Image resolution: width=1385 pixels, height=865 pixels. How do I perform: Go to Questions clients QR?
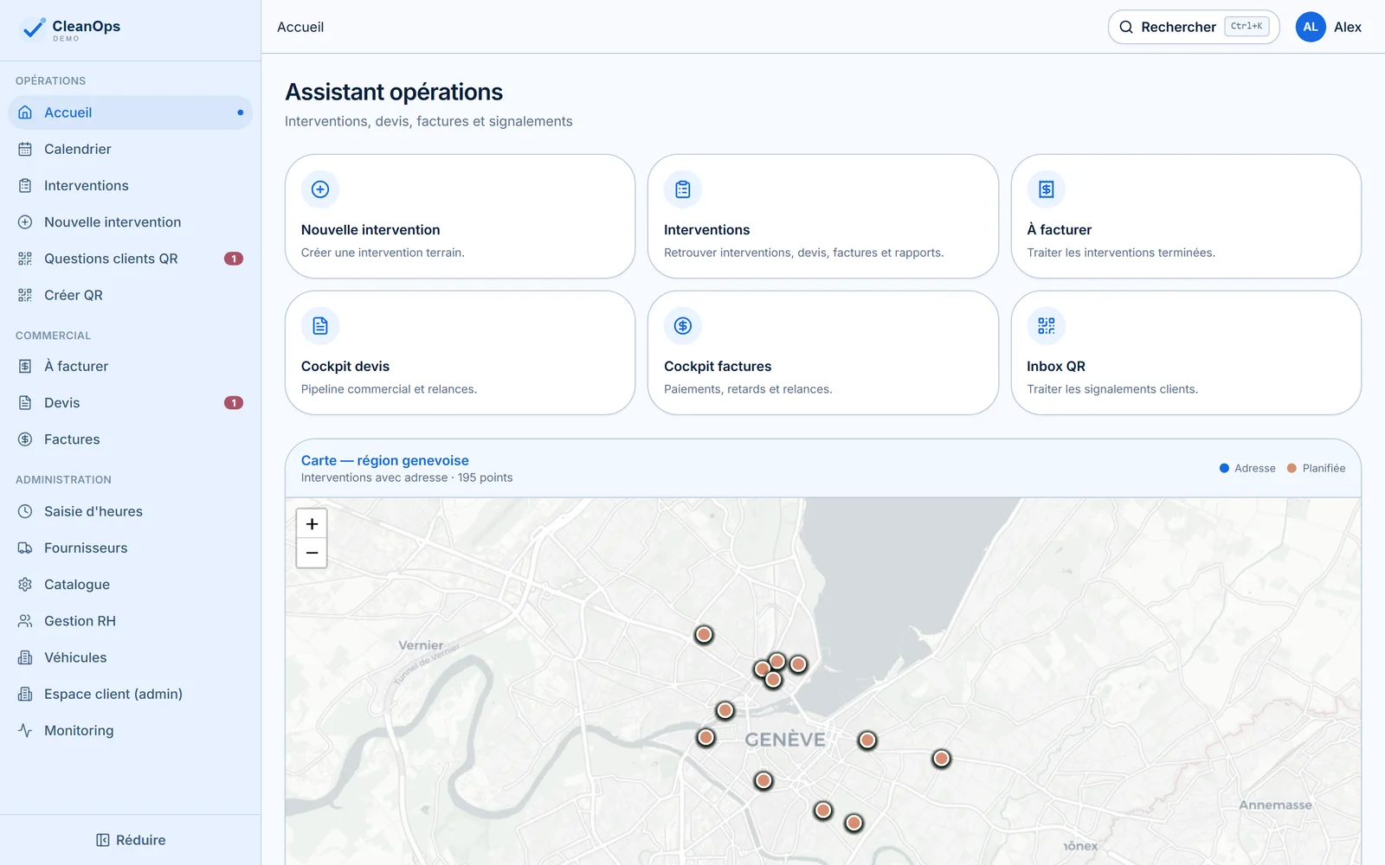(x=130, y=259)
